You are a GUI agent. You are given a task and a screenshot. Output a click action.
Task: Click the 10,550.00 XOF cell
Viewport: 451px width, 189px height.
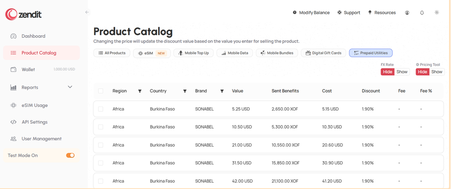[285, 145]
